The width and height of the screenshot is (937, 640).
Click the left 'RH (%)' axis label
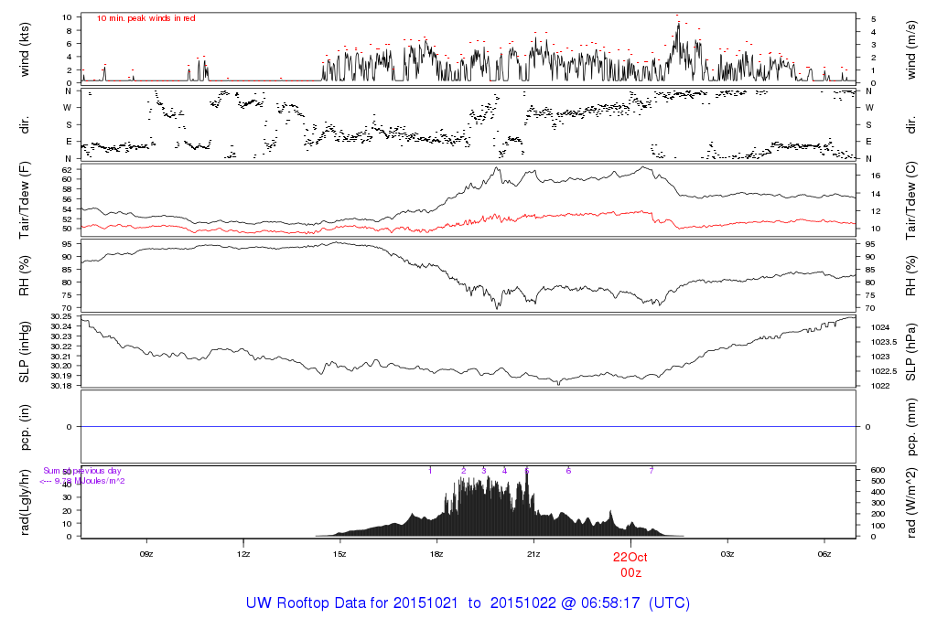tap(25, 276)
